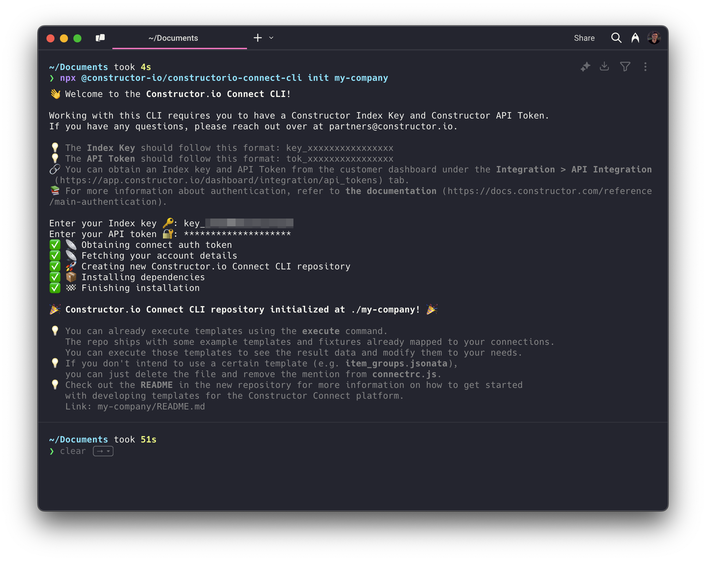
Task: Click the connectrc.js text
Action: 404,374
